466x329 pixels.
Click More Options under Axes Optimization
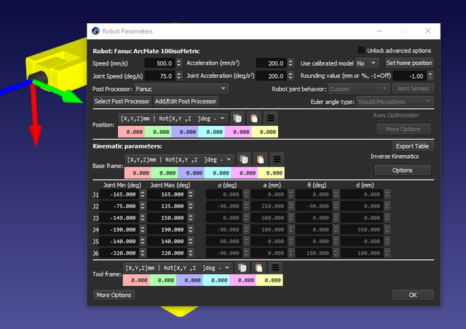click(403, 129)
